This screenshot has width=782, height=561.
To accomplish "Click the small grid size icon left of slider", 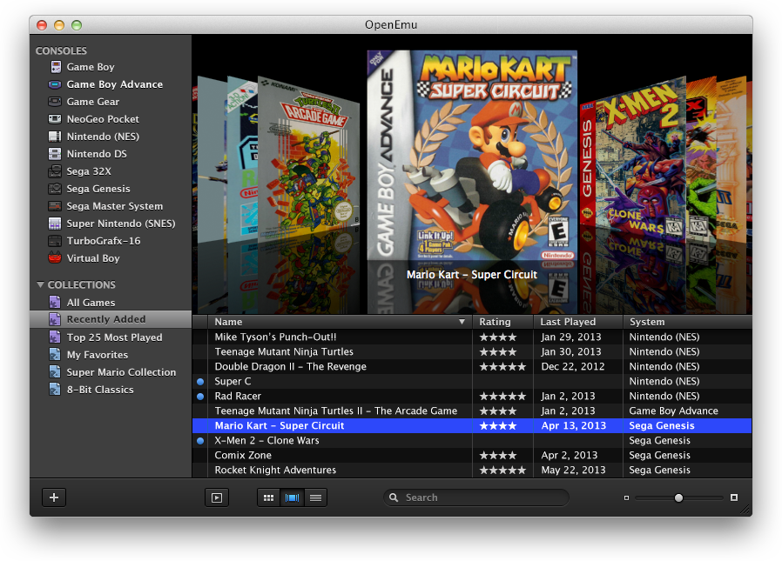I will coord(626,498).
